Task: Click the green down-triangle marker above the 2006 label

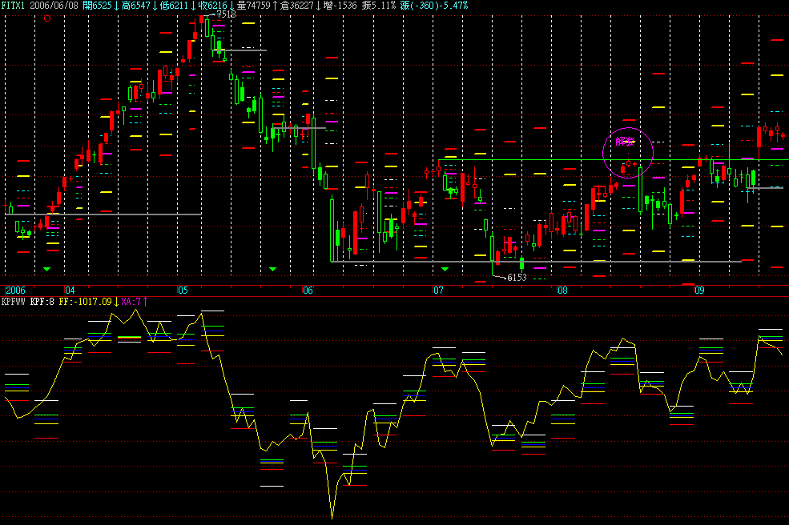Action: point(46,269)
